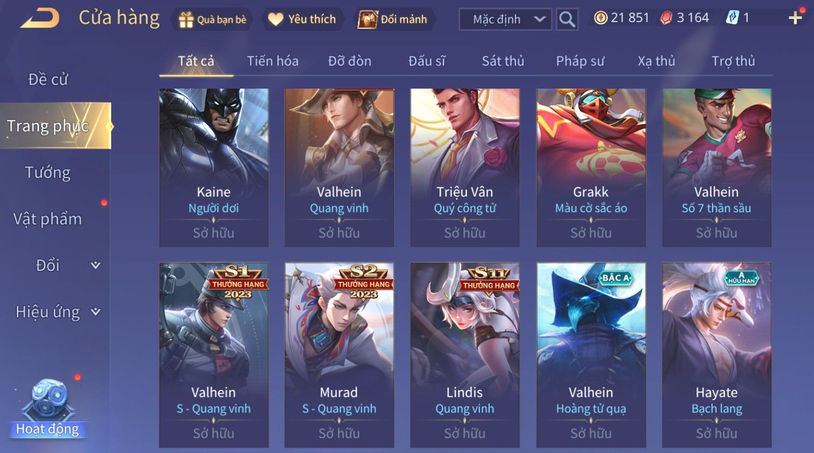Click the heart Yêu thích icon

[x=275, y=19]
